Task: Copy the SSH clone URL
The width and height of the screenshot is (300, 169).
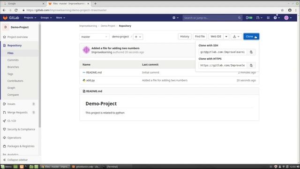Action: pyautogui.click(x=251, y=52)
